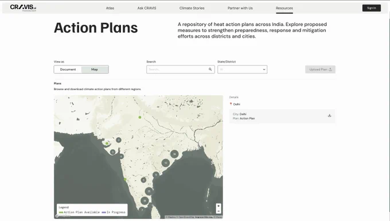Open the Atlas menu
390x221 pixels.
[x=110, y=8]
